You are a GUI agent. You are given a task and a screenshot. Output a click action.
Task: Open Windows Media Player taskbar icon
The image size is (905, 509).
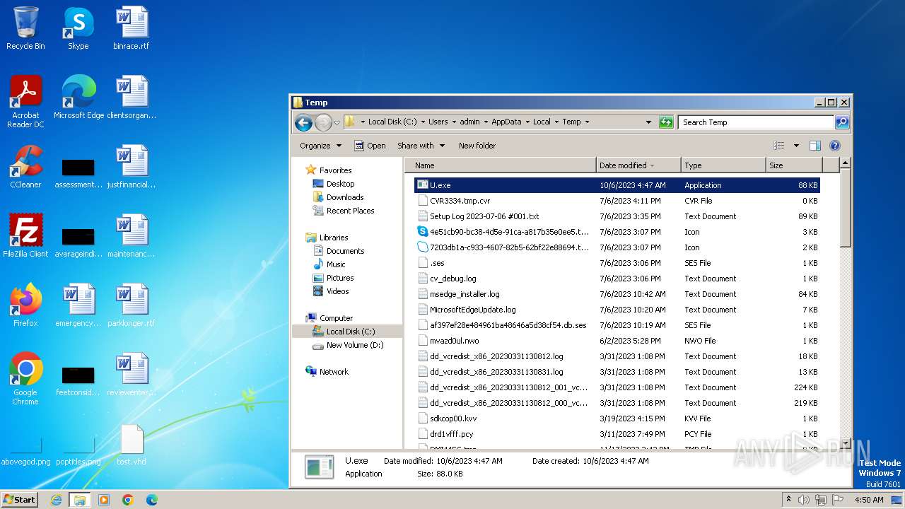[x=104, y=500]
